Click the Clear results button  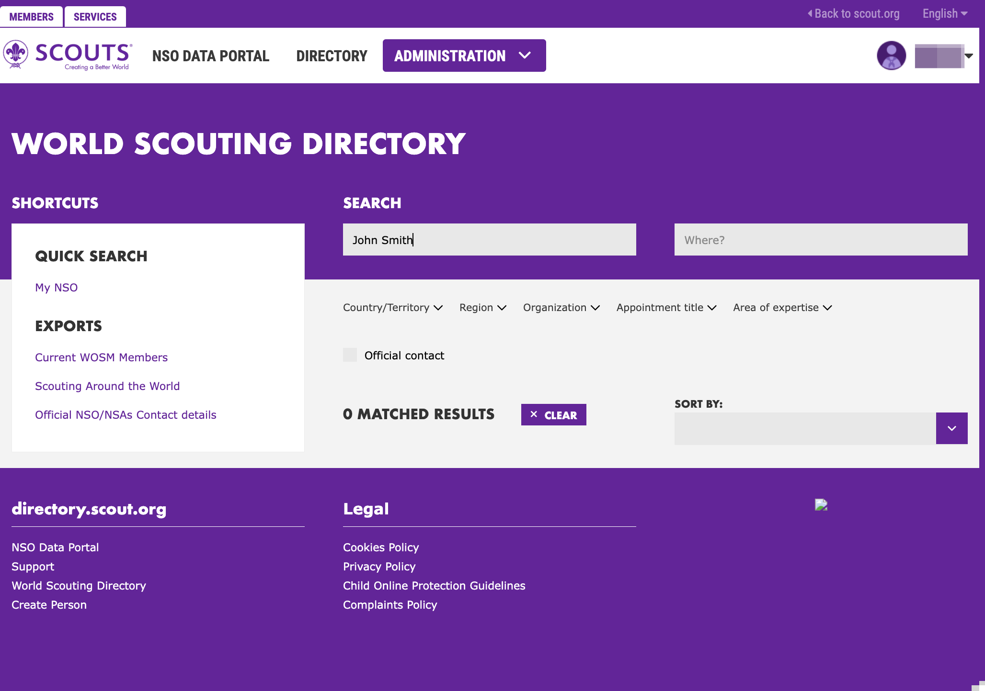(x=554, y=414)
